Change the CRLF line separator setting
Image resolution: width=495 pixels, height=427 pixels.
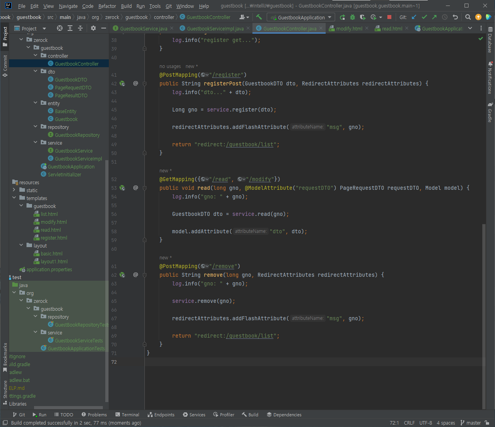[x=409, y=423]
